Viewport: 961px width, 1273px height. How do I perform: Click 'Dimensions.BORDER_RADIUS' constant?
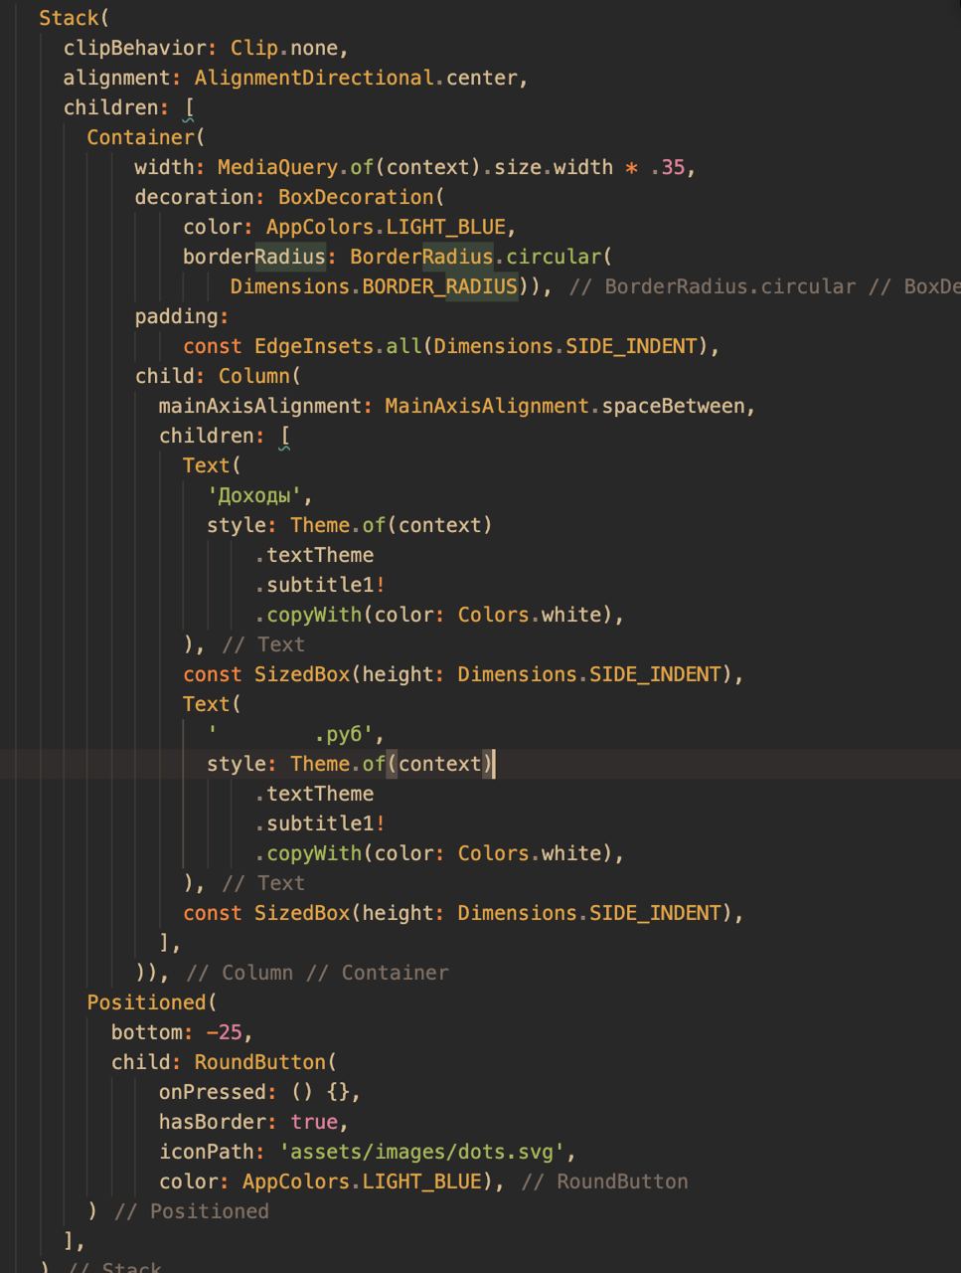tap(374, 286)
